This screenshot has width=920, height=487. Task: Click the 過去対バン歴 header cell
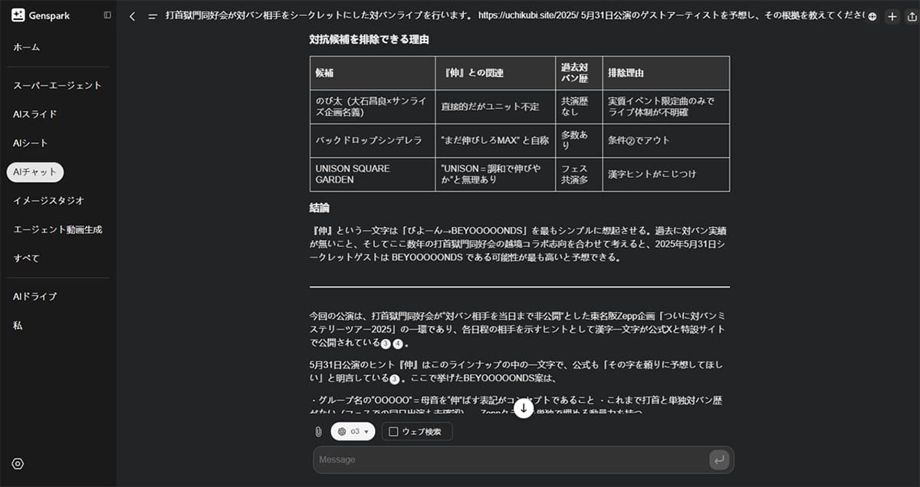[579, 73]
